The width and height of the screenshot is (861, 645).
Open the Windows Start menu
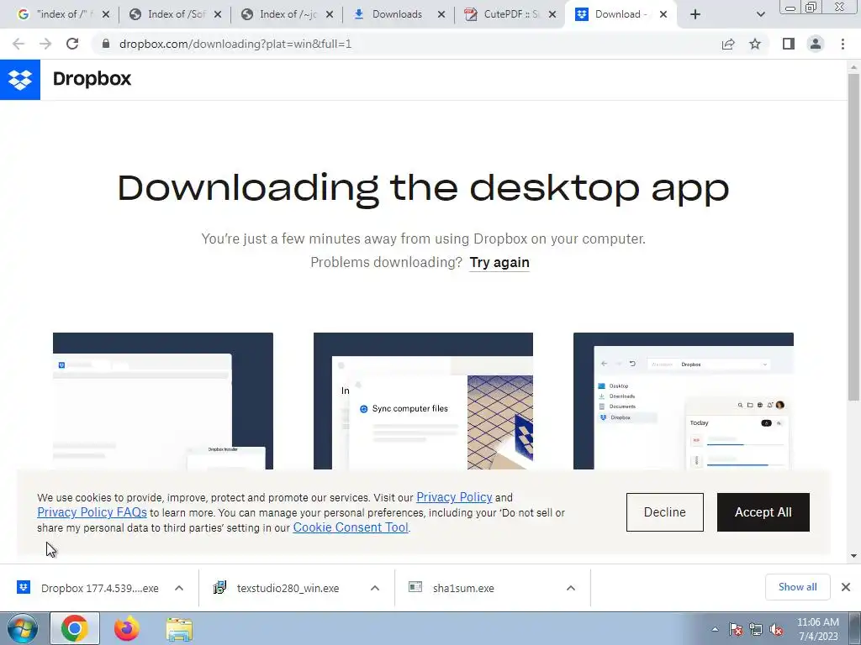click(22, 628)
